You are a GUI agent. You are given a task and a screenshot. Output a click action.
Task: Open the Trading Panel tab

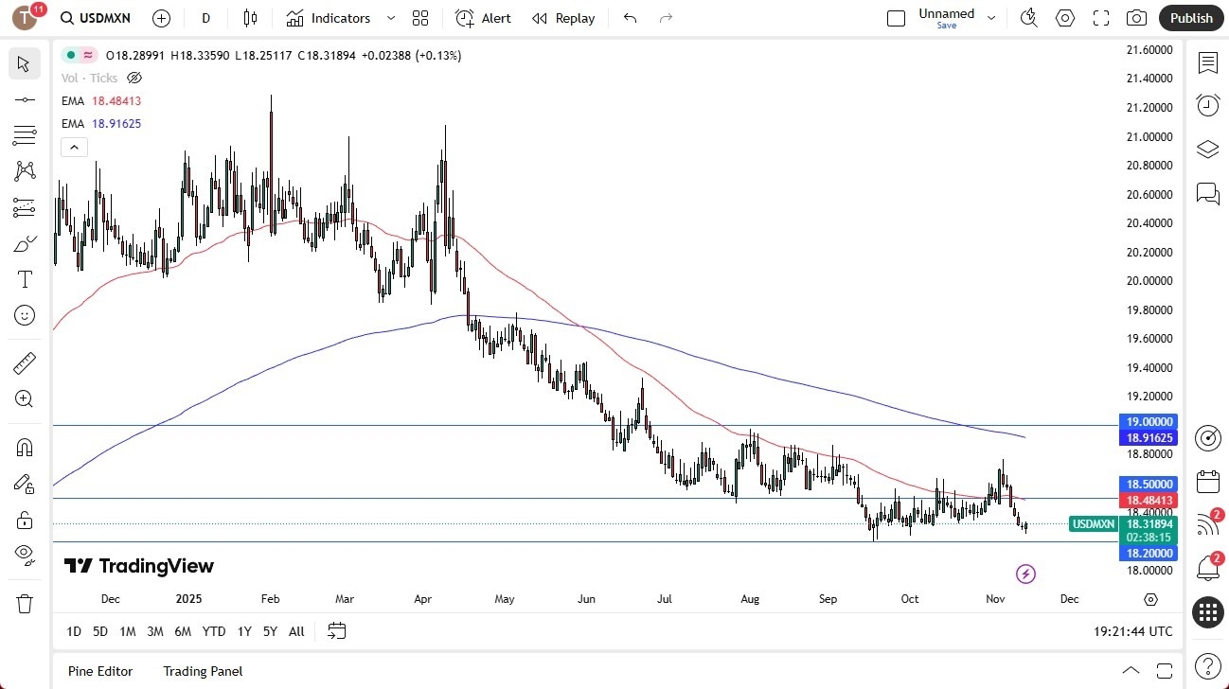(203, 671)
